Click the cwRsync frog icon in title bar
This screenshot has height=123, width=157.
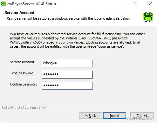(3, 4)
